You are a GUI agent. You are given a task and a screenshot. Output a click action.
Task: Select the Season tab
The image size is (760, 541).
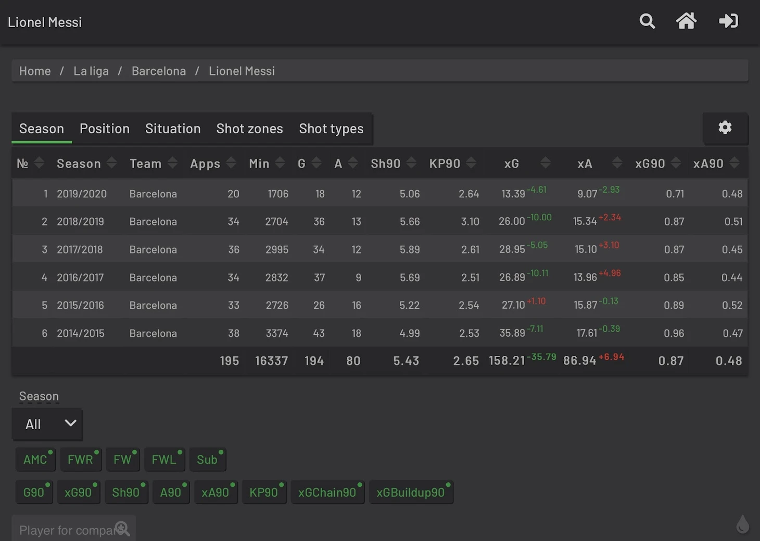(42, 129)
